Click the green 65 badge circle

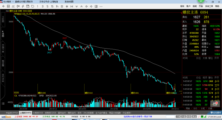201,1
